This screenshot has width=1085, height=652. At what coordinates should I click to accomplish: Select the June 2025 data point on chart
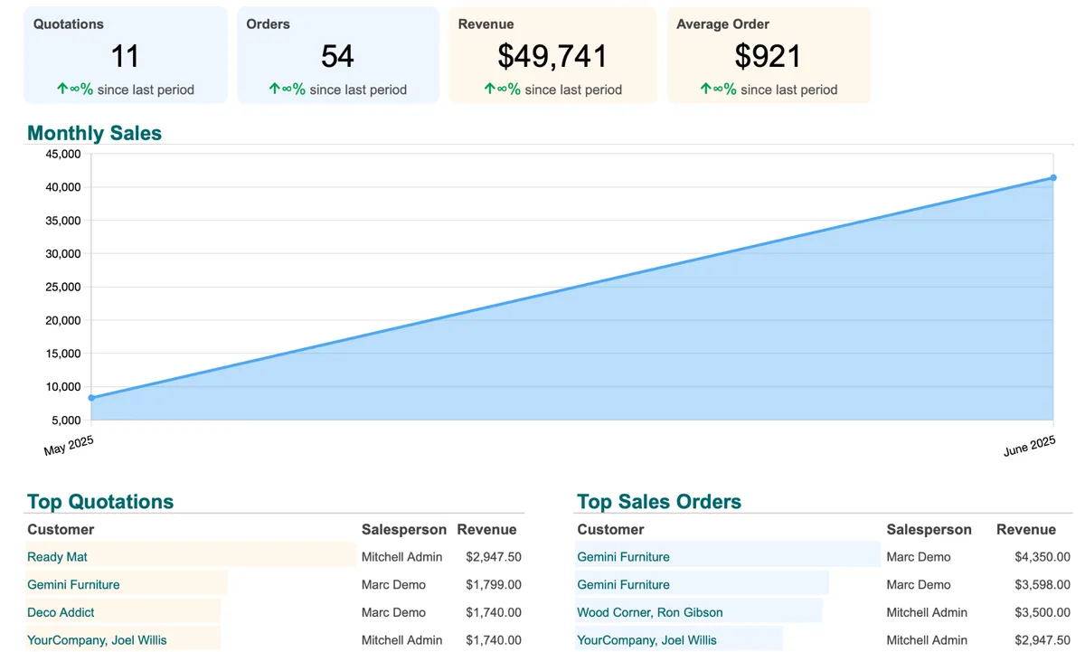pyautogui.click(x=1053, y=178)
